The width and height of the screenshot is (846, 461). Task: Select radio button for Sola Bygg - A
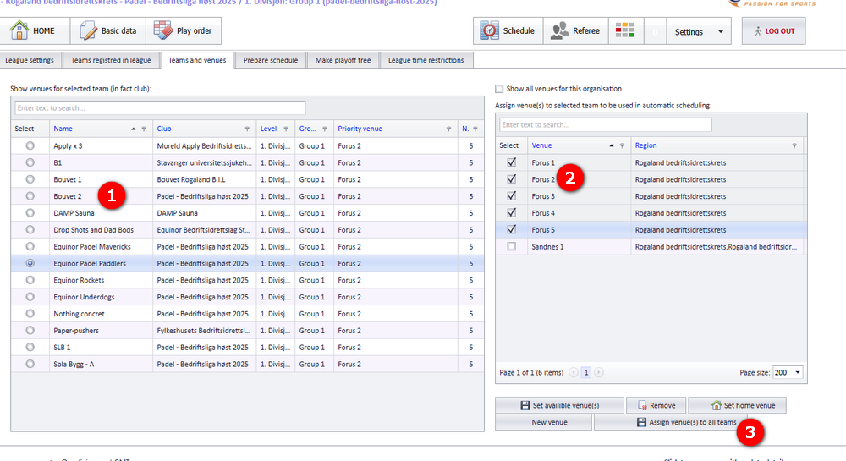click(30, 364)
